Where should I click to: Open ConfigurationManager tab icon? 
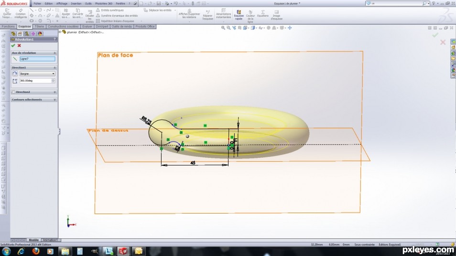pyautogui.click(x=26, y=34)
